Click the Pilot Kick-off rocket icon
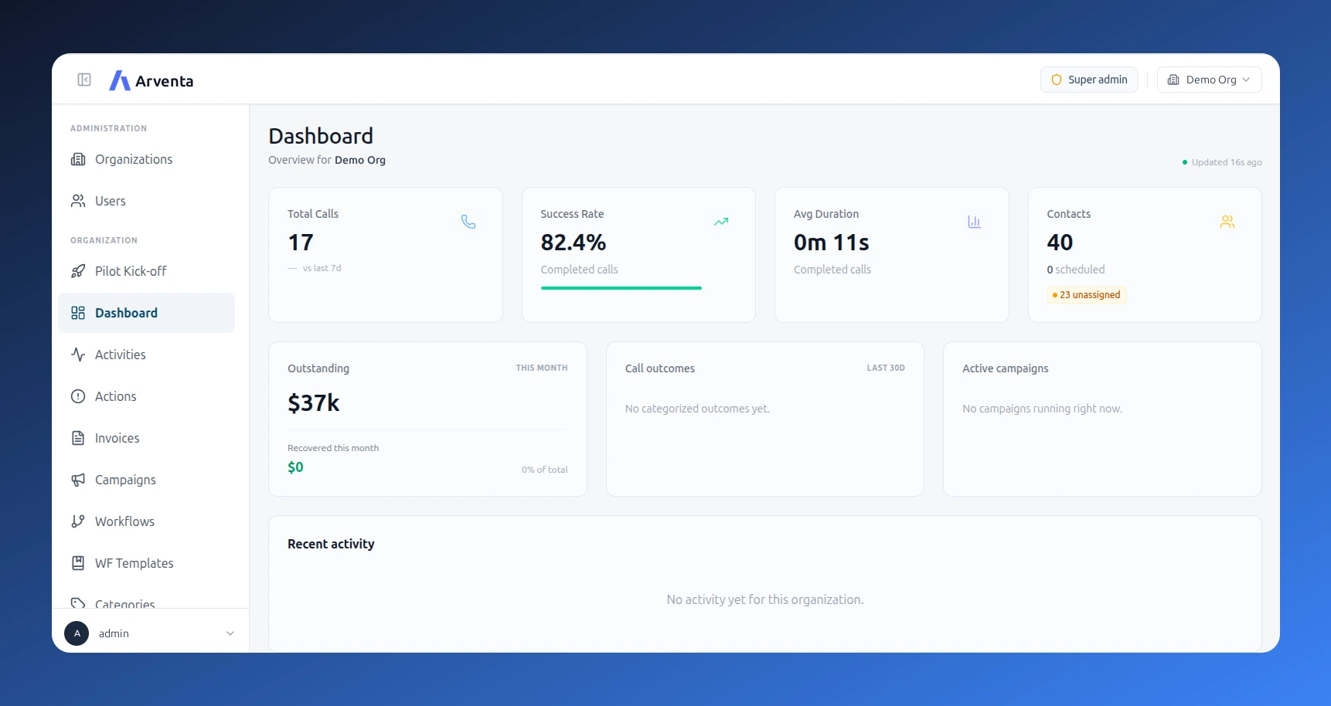This screenshot has height=706, width=1331. click(x=78, y=271)
